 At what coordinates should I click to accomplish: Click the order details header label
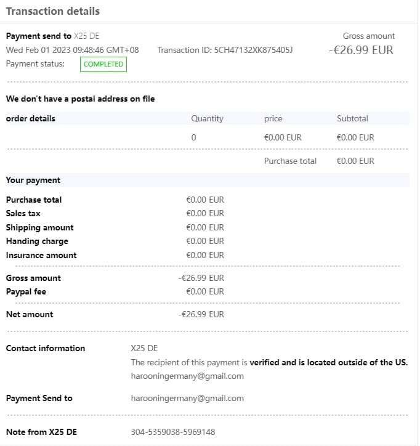31,118
